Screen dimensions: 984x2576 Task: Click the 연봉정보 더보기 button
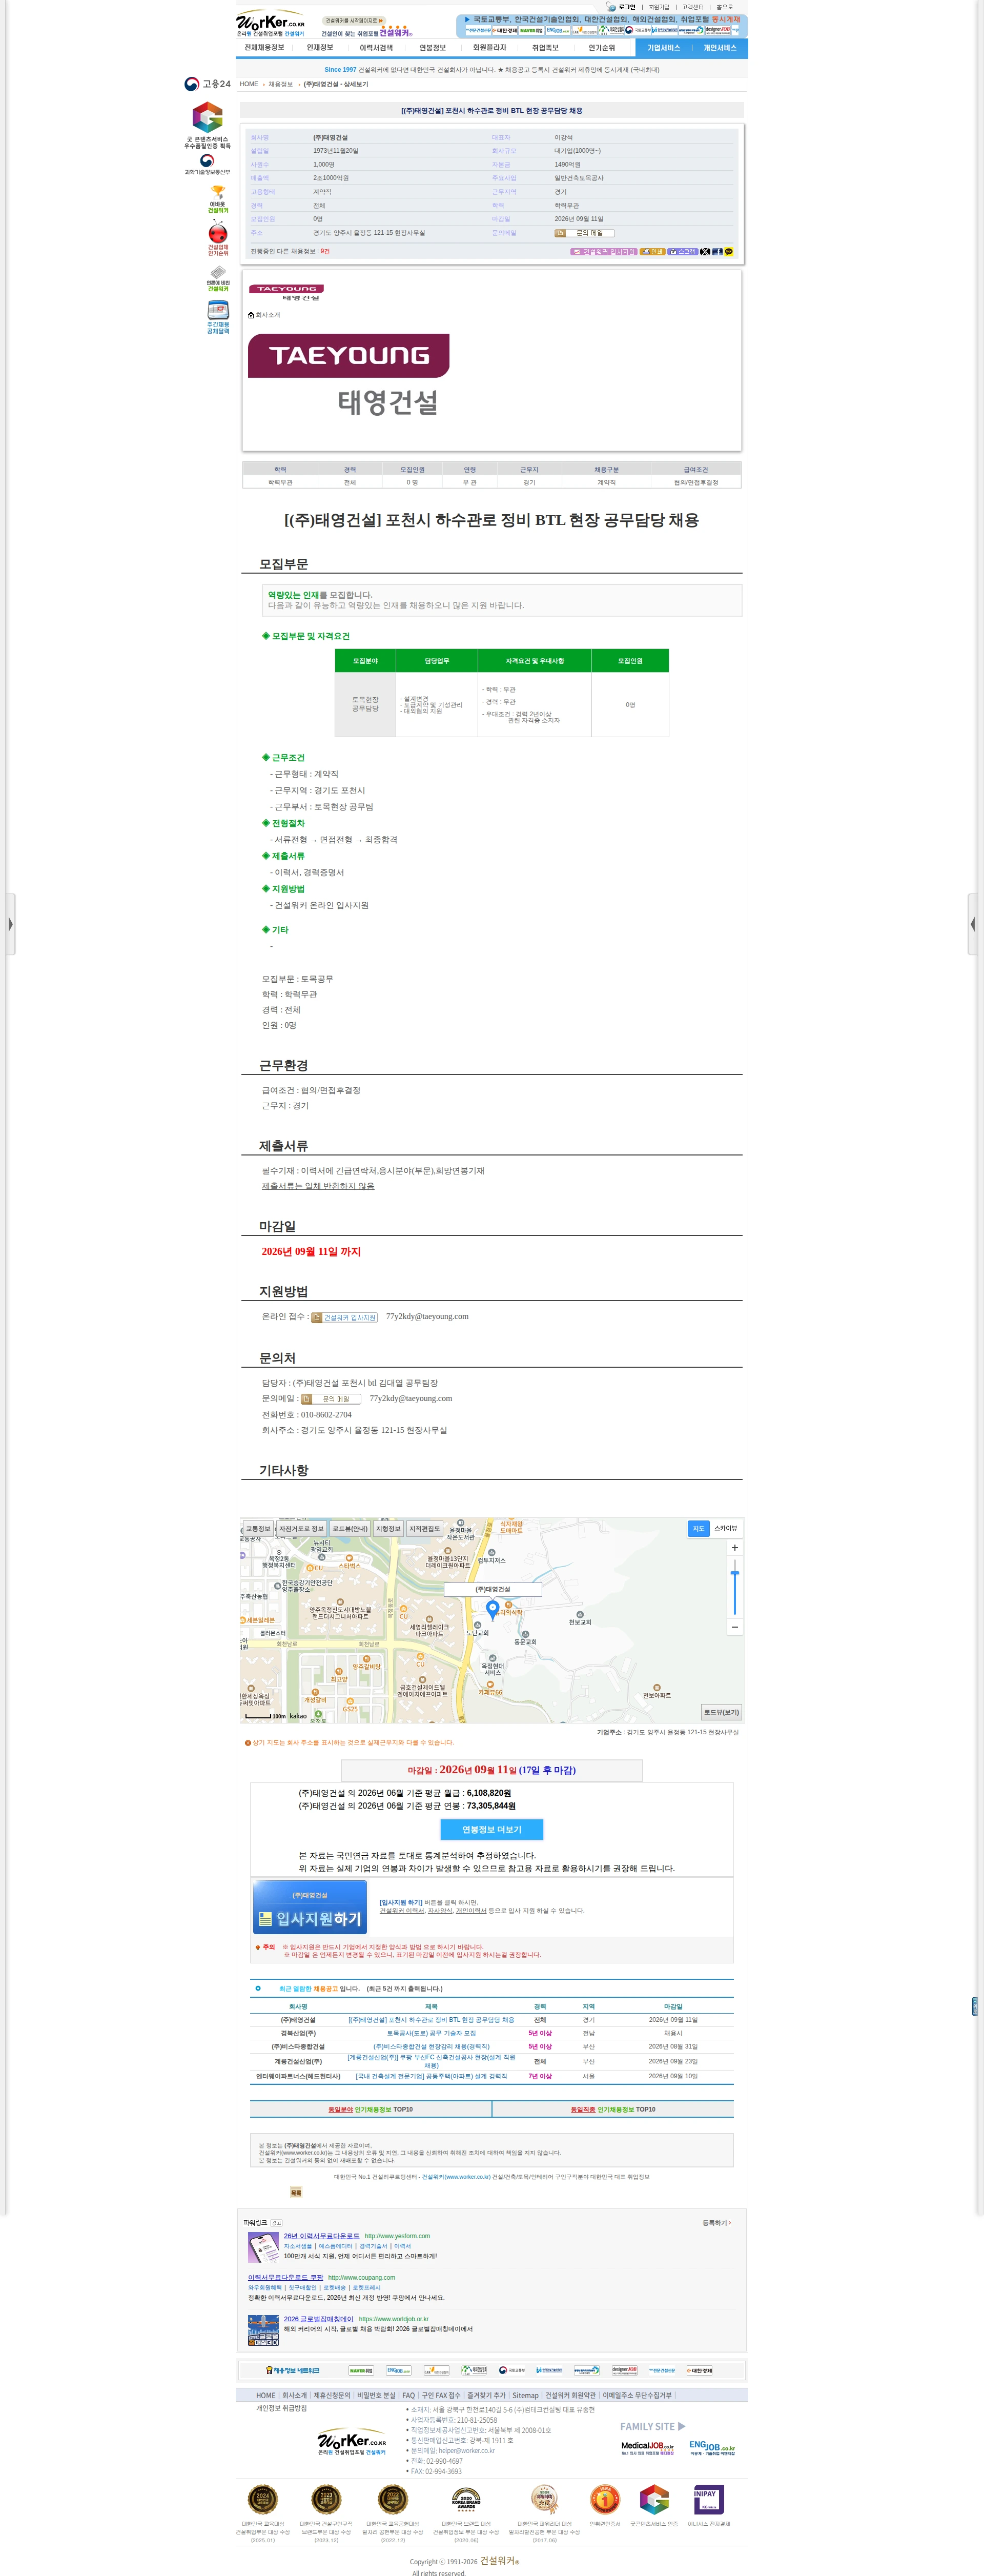(491, 1829)
